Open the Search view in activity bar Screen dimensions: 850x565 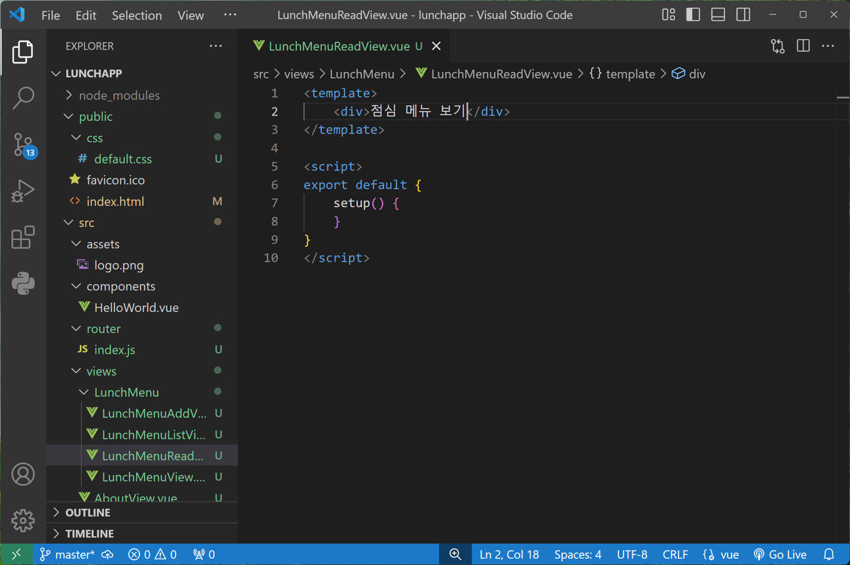23,98
